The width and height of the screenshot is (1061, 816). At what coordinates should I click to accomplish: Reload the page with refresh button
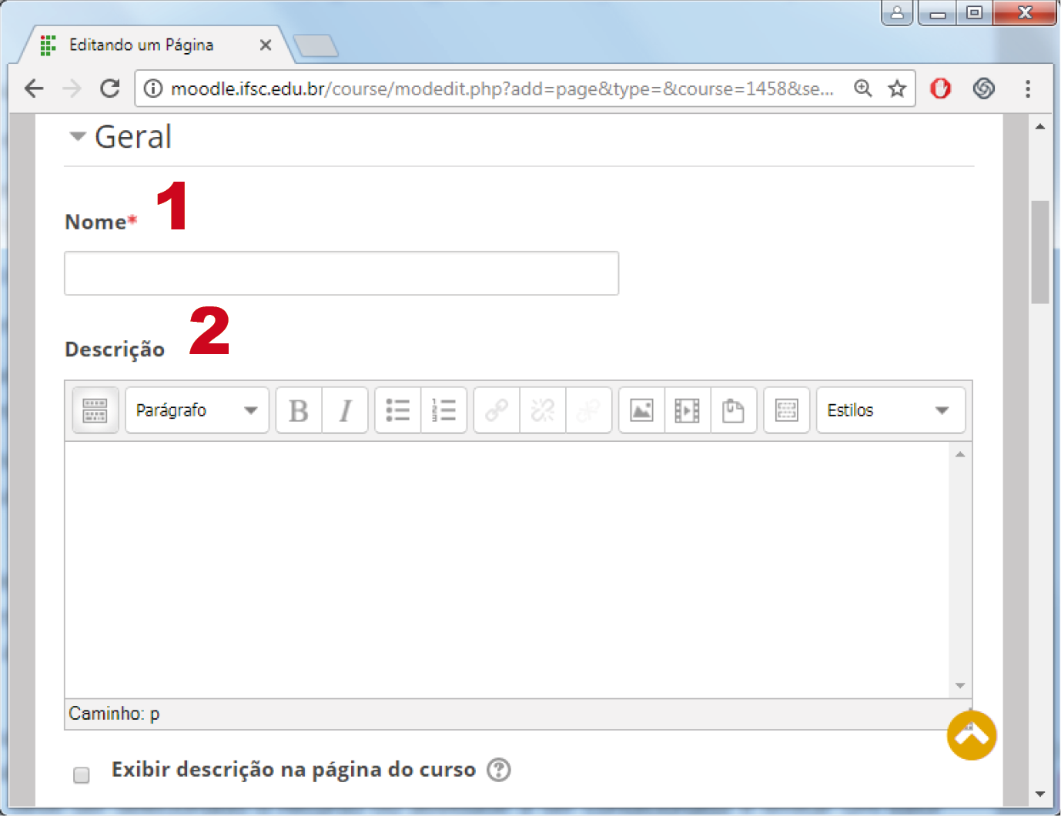[110, 89]
